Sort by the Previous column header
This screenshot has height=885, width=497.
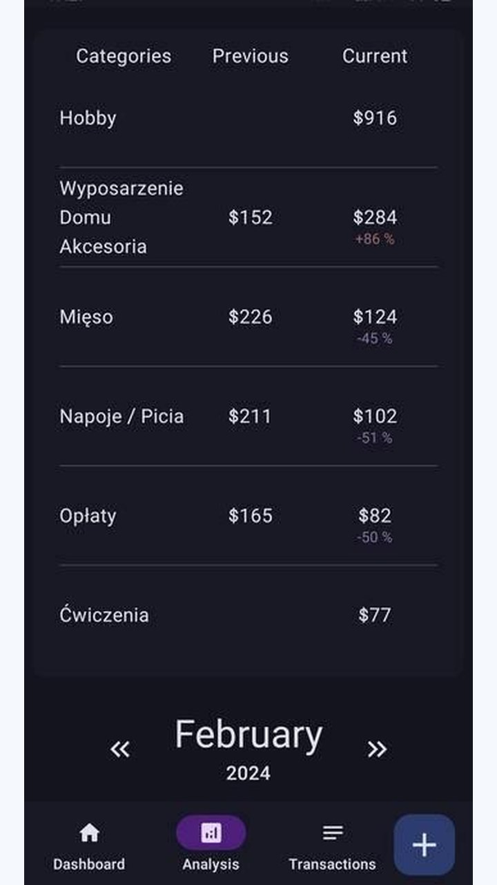coord(251,56)
